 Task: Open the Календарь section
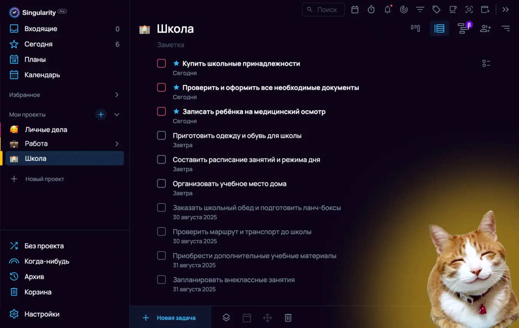point(64,75)
